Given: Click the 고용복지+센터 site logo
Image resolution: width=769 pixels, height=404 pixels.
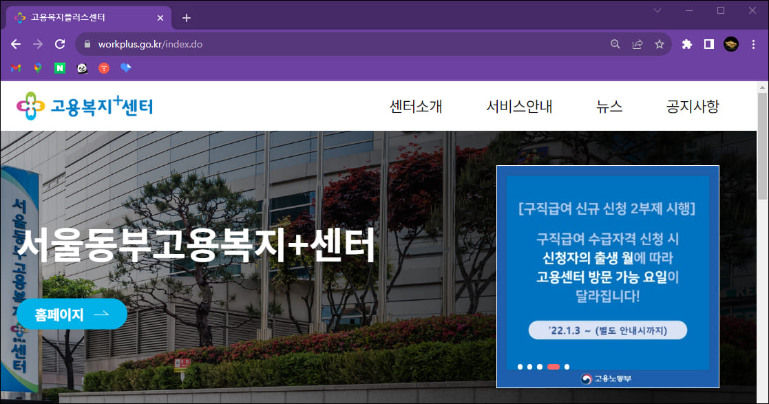Looking at the screenshot, I should [x=84, y=105].
